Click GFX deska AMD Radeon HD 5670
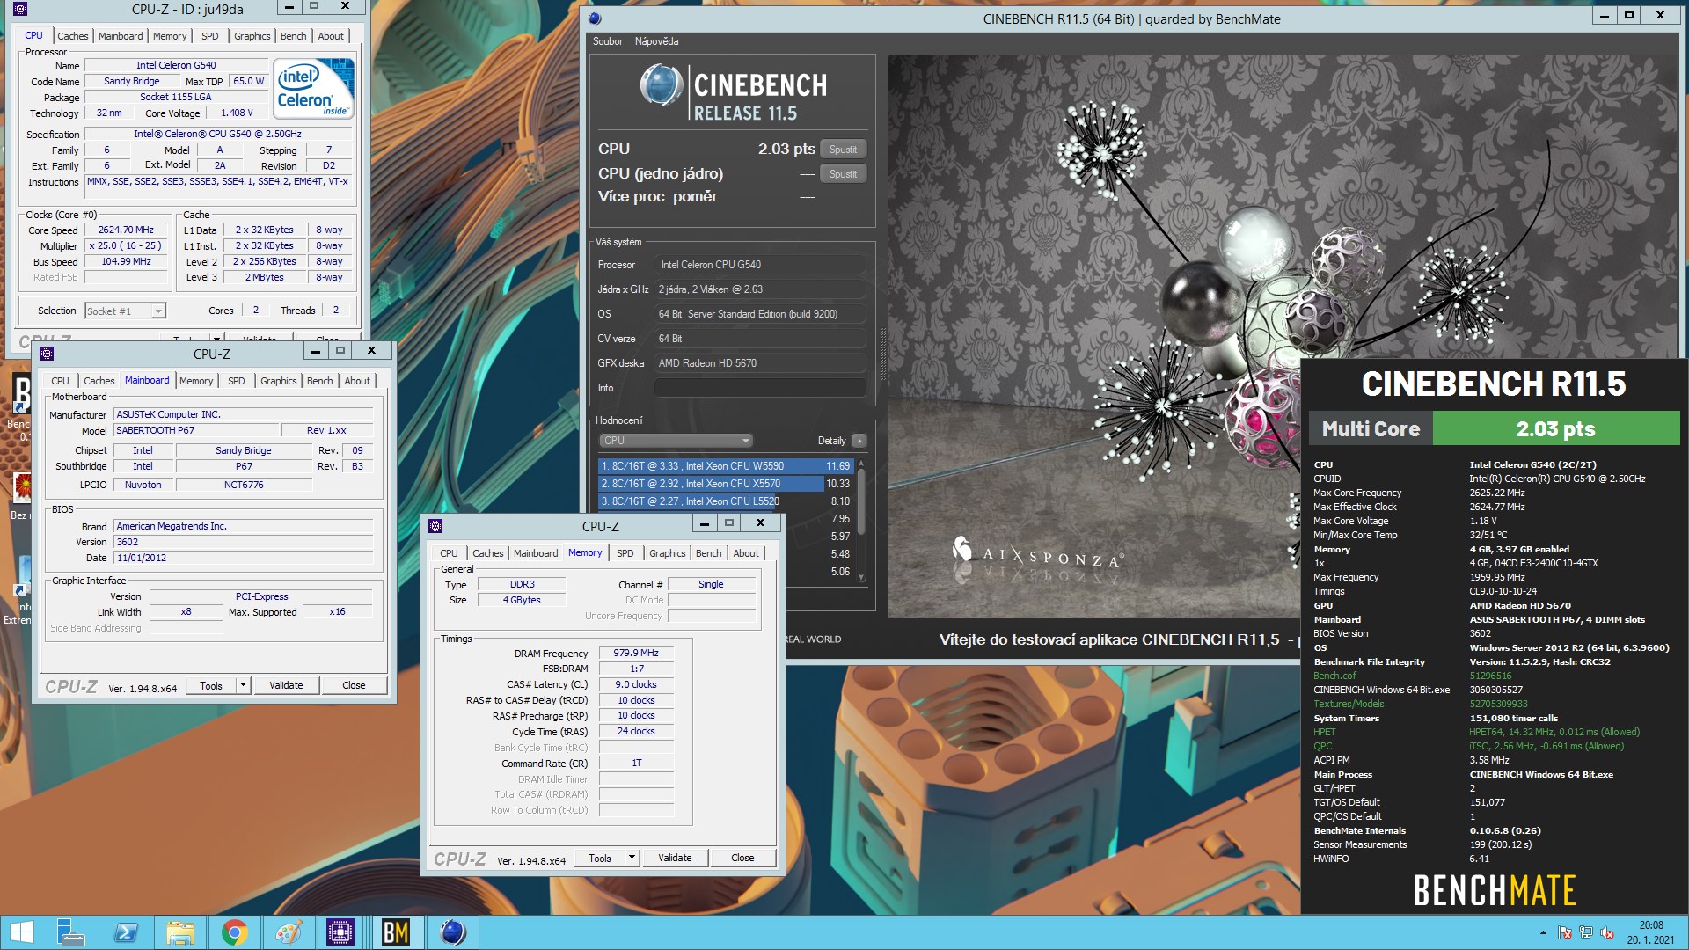1689x950 pixels. (760, 363)
